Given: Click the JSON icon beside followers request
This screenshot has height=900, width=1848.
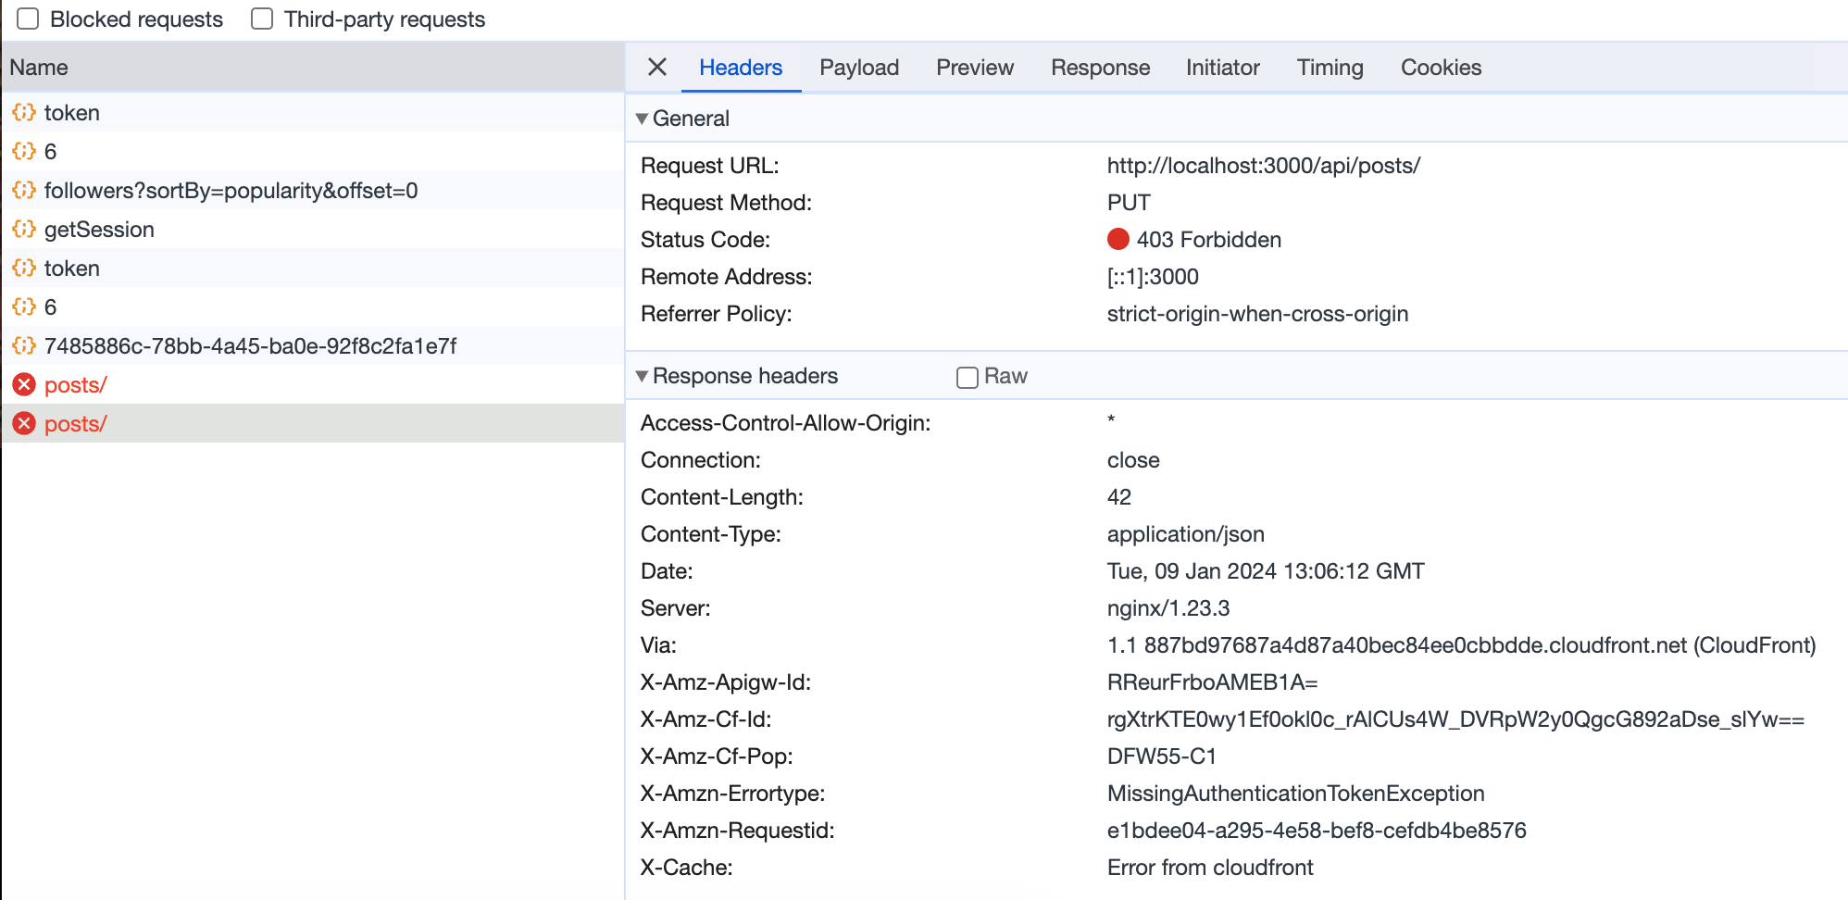Looking at the screenshot, I should click(x=24, y=190).
